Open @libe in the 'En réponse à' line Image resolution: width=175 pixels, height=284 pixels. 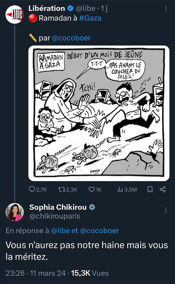[61, 231]
